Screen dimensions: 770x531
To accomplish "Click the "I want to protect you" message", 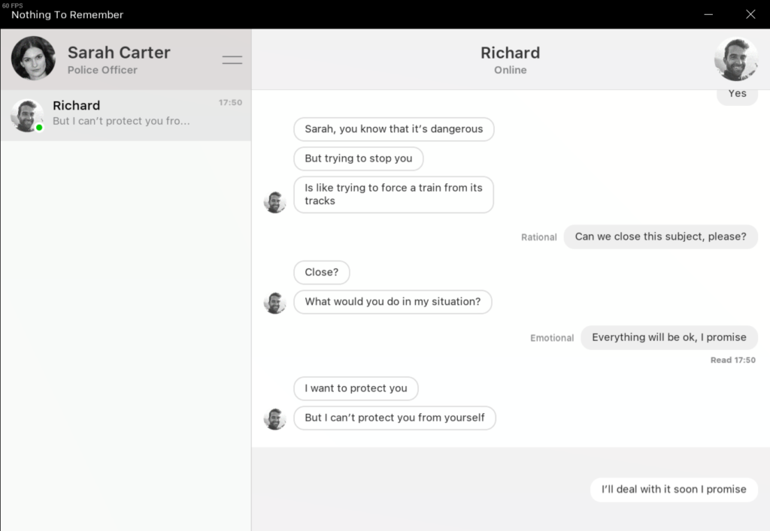I will tap(356, 388).
